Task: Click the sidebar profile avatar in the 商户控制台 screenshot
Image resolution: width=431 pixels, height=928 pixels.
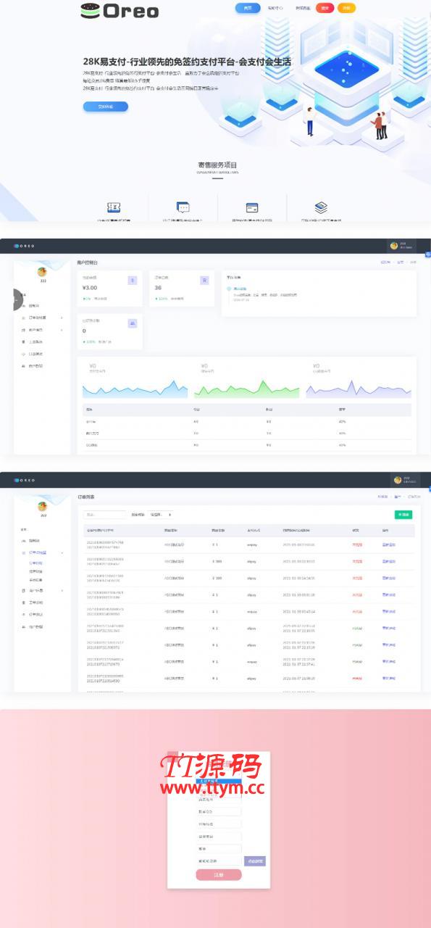Action: point(43,272)
